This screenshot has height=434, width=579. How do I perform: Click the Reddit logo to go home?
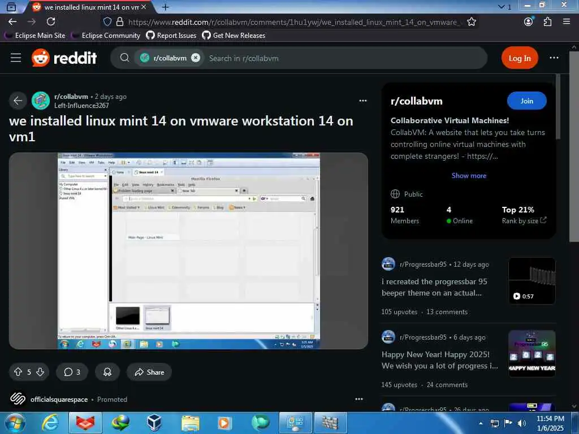64,58
